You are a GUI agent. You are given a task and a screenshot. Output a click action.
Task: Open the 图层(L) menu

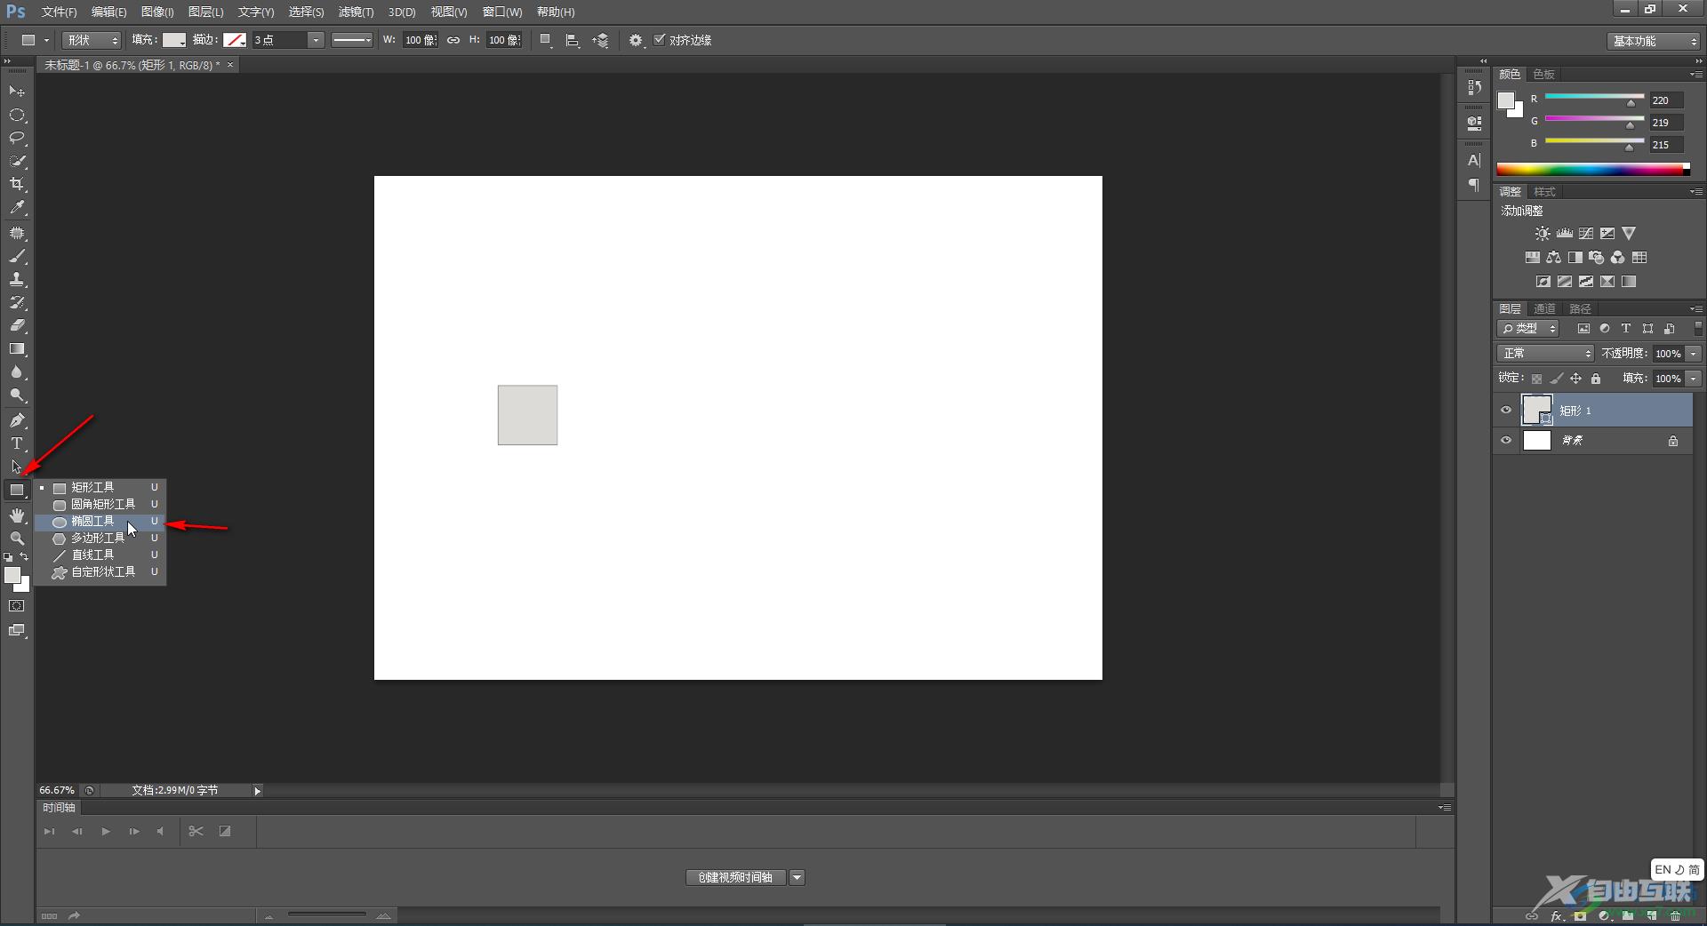[x=205, y=12]
